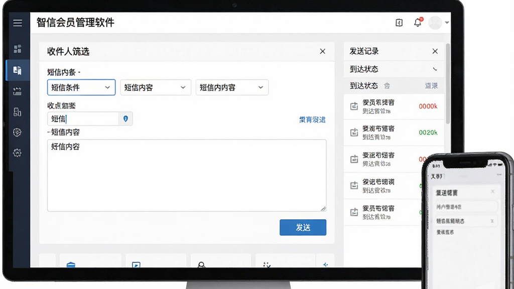Open the hamburger menu in sidebar

click(18, 23)
